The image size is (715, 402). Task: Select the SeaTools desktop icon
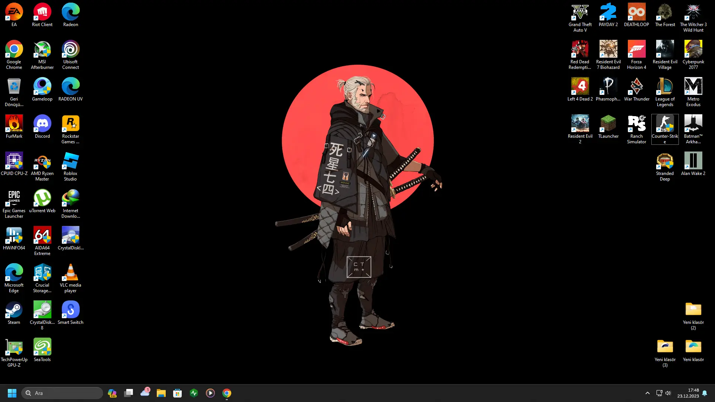coord(42,350)
